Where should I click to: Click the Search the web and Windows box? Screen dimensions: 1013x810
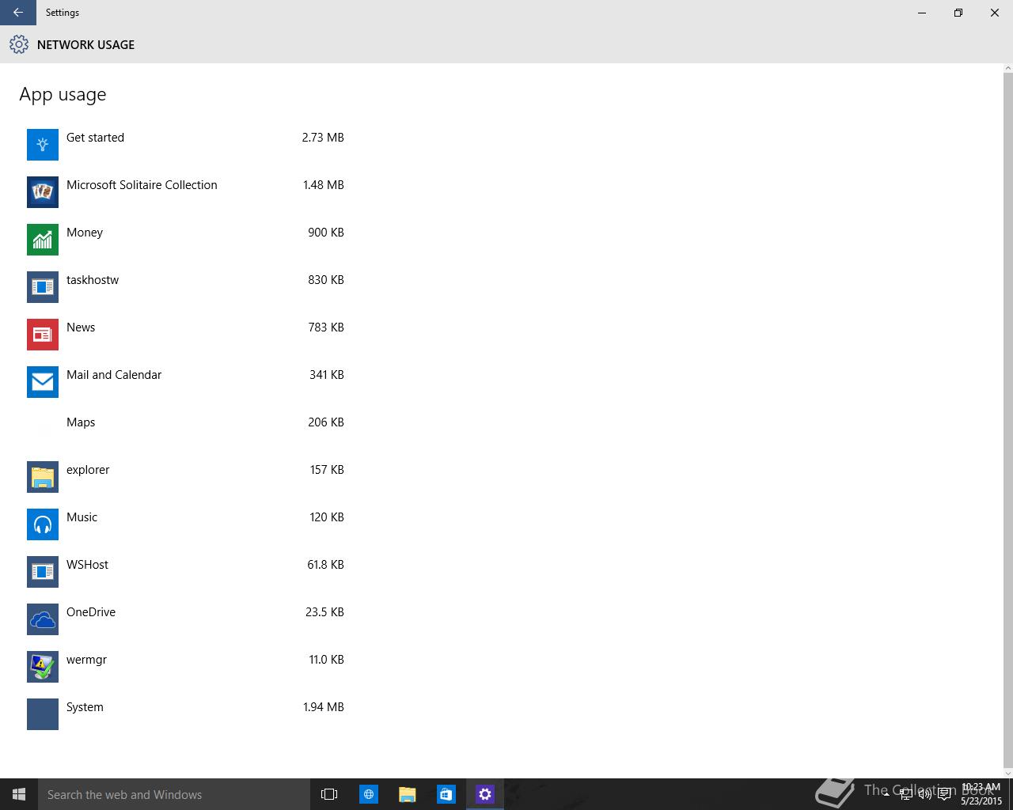pos(174,794)
